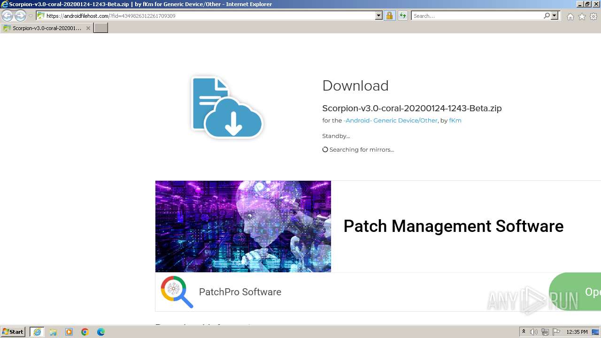
Task: Restore down the browser window
Action: [x=587, y=4]
